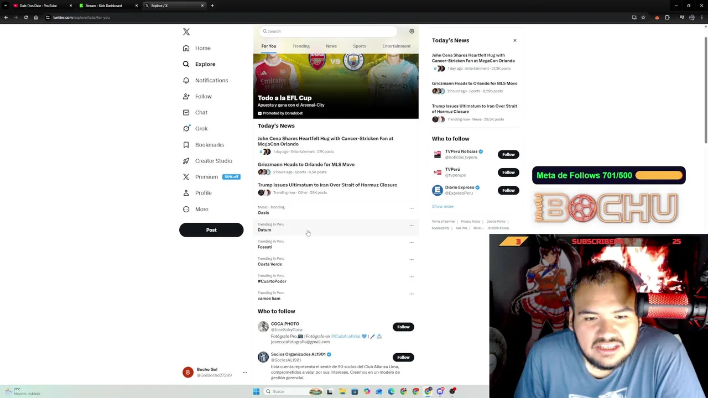708x398 pixels.
Task: Open Chat in the sidebar
Action: (195, 112)
